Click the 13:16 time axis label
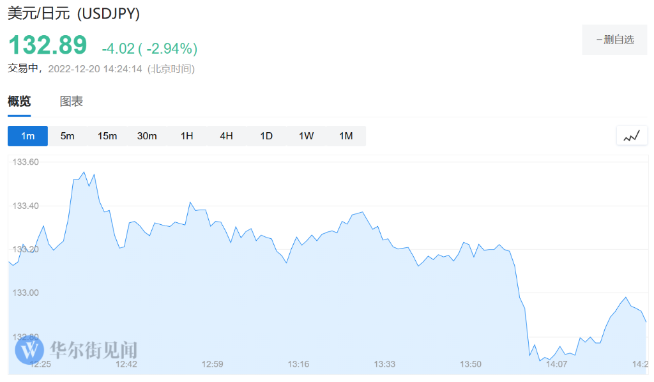This screenshot has height=382, width=654. tap(298, 364)
